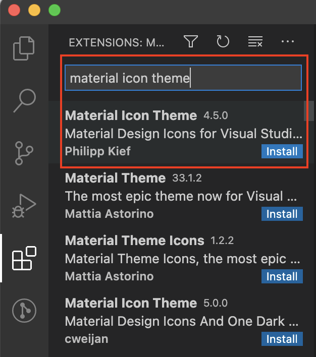The image size is (316, 357).
Task: Install Material Icon Theme by cweijan
Action: point(282,339)
